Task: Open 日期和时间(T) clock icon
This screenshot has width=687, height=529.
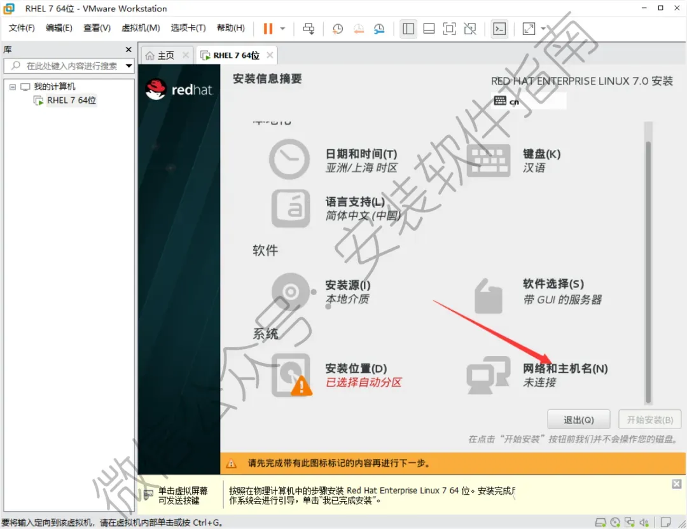Action: coord(289,159)
